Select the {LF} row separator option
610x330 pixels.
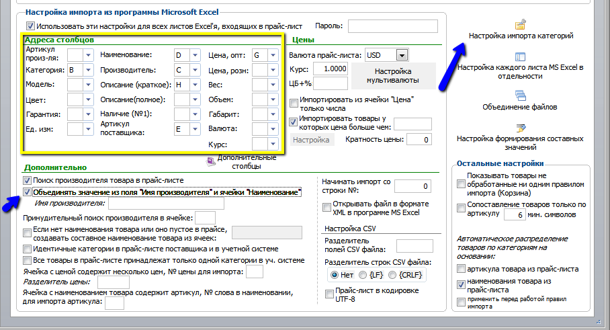(363, 275)
